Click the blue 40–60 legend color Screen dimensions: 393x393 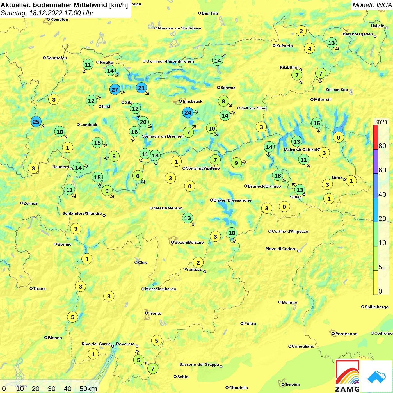coord(376,186)
